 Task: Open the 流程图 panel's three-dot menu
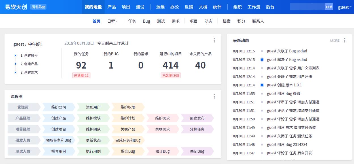[214, 97]
